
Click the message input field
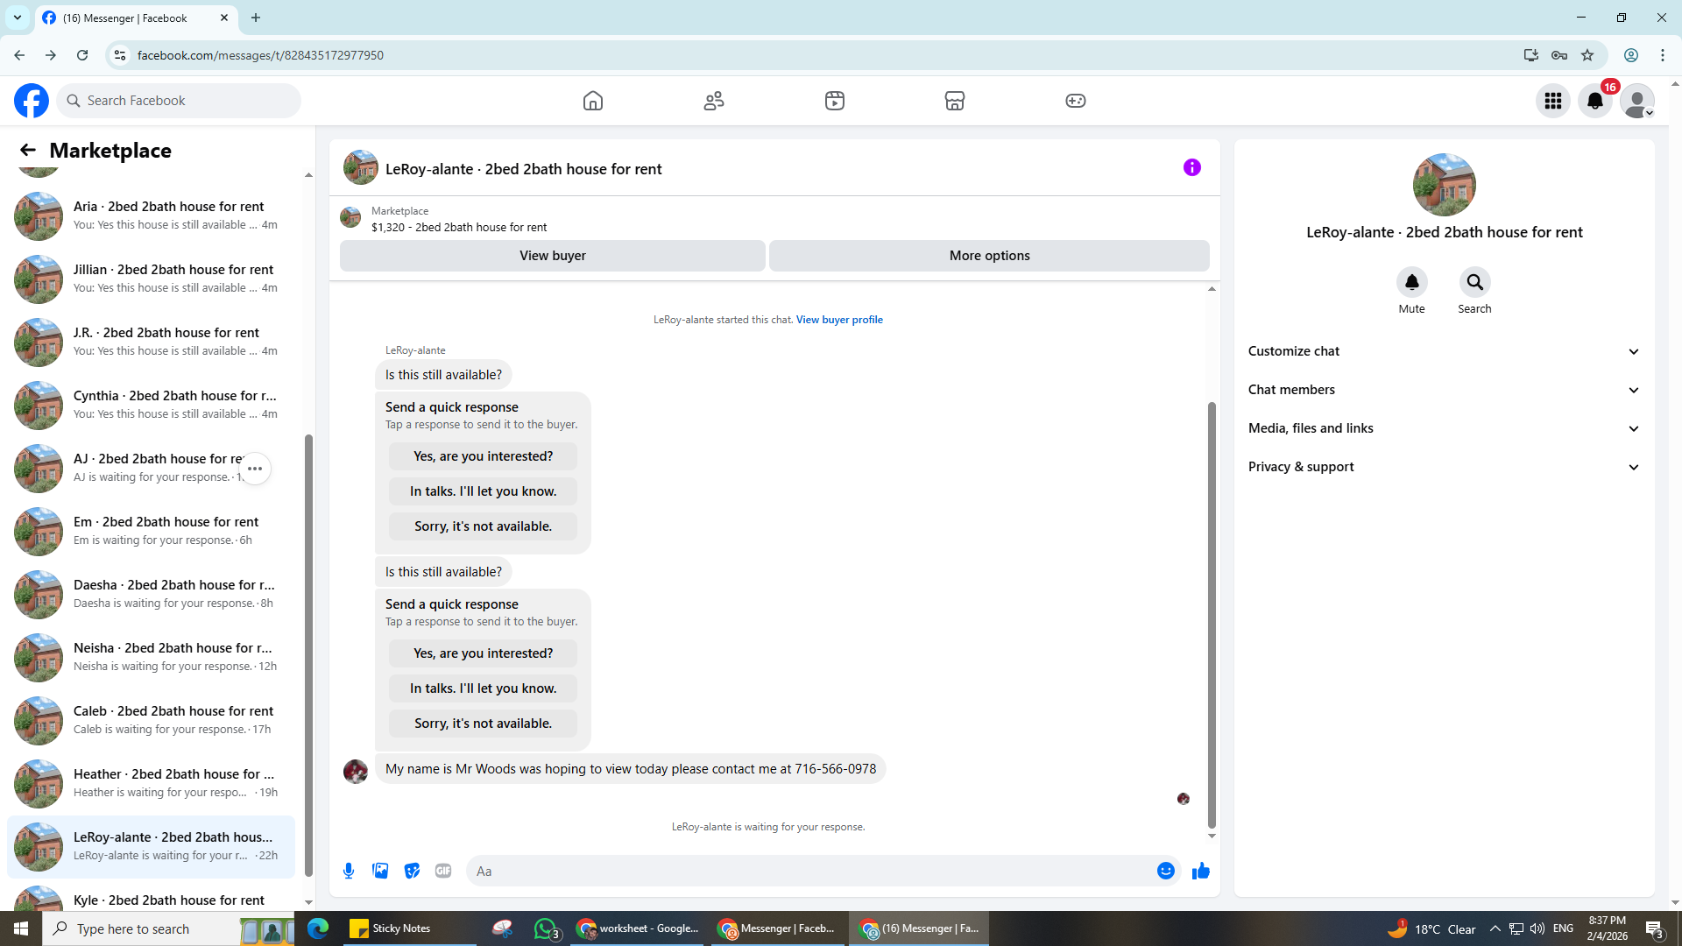click(x=806, y=871)
